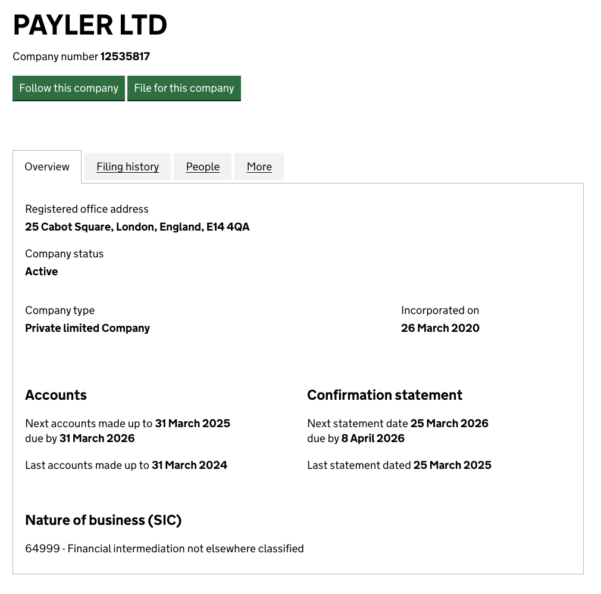Click the next accounts date 31 March 2025
The image size is (601, 594).
192,424
